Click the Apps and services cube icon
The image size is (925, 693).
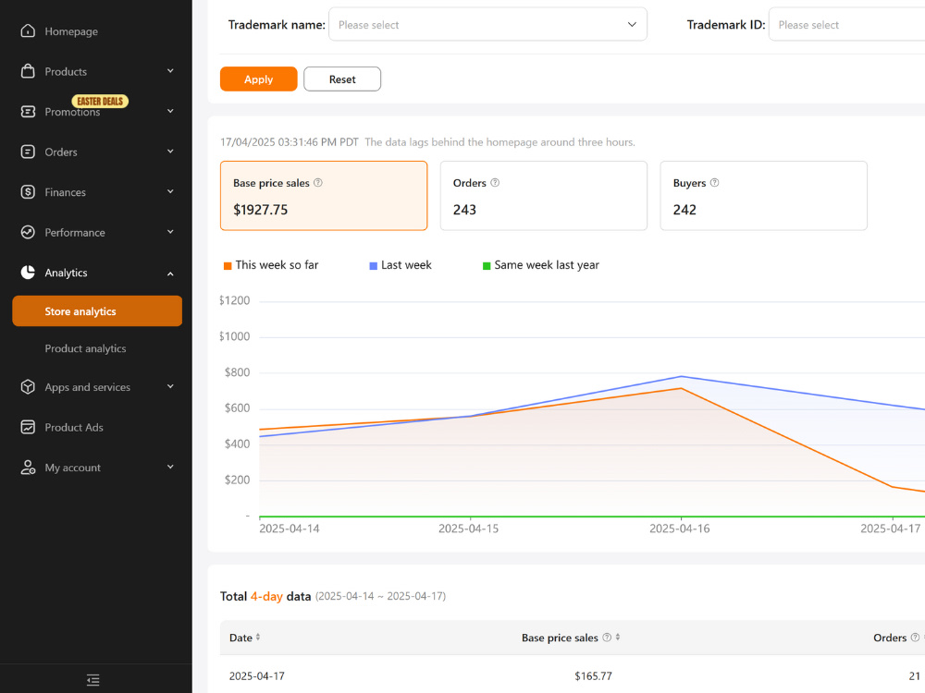pos(28,386)
